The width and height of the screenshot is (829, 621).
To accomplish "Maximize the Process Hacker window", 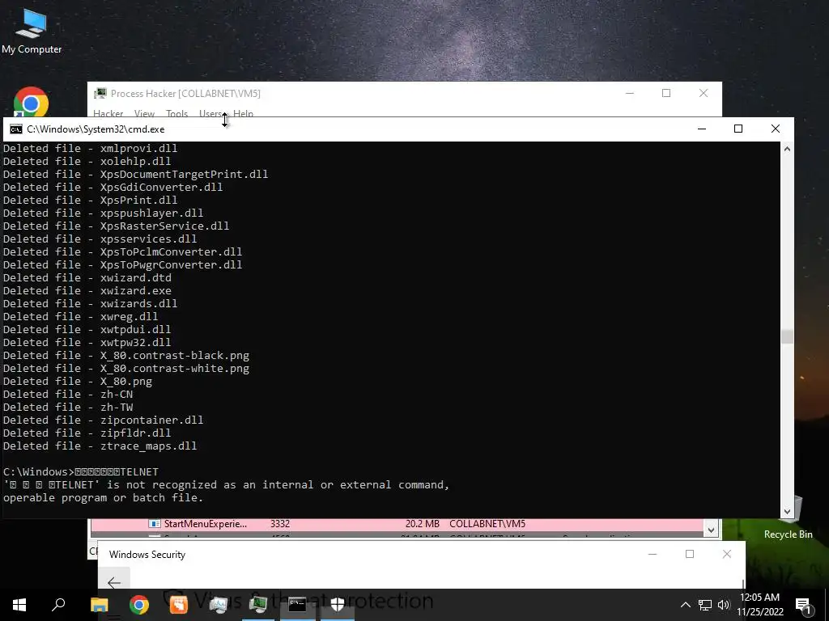I will (x=666, y=94).
